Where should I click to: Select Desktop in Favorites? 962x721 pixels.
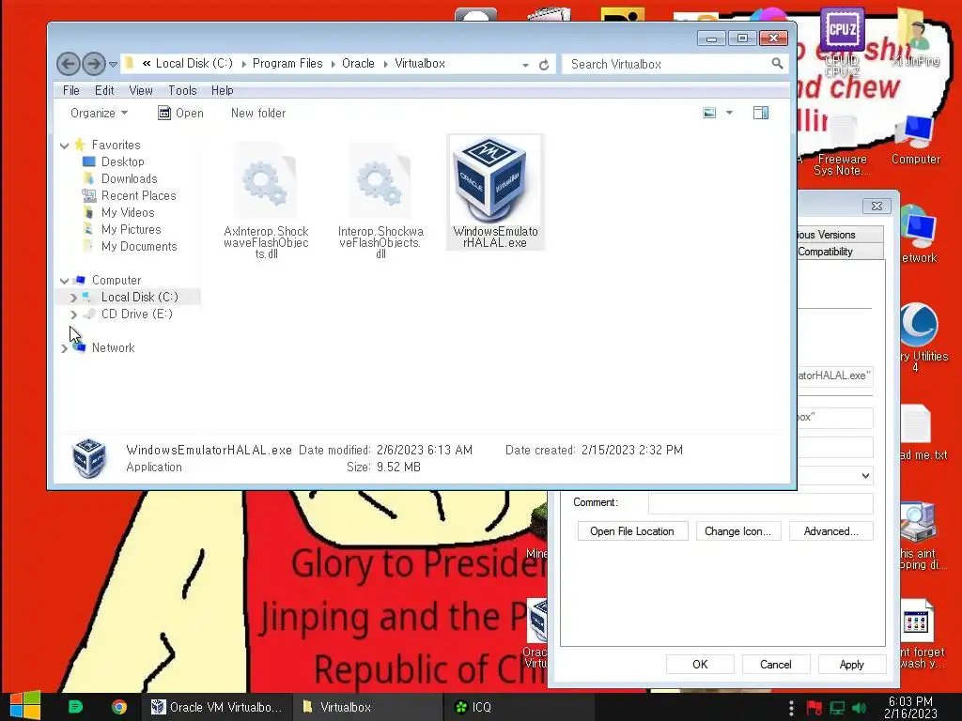coord(122,161)
